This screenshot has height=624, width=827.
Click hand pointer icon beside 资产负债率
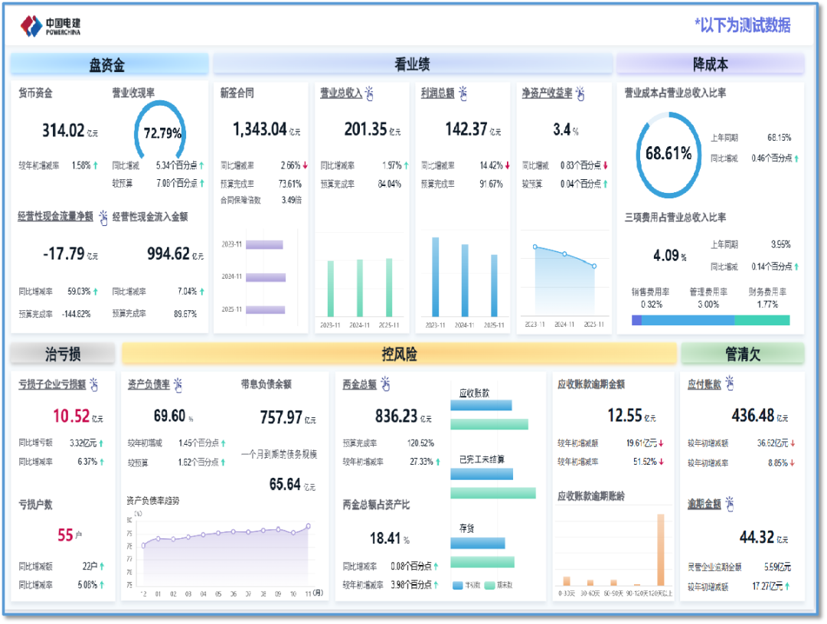click(x=178, y=384)
